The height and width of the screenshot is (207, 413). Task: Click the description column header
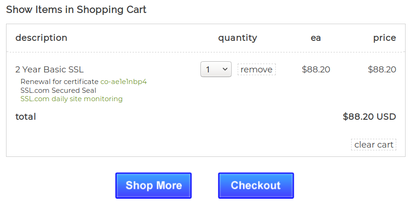(x=41, y=38)
